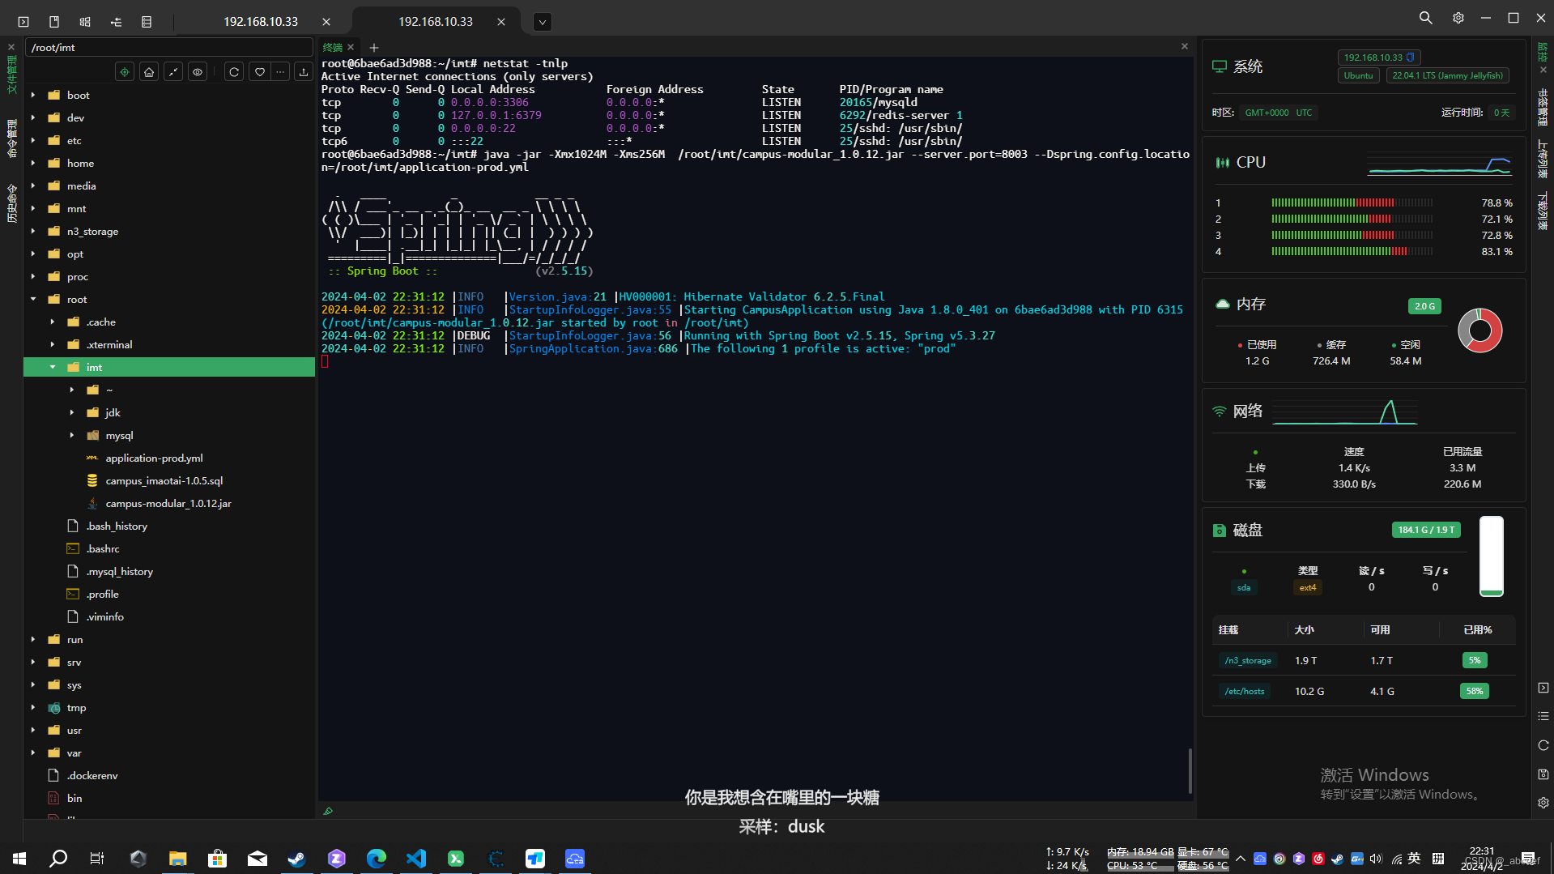Show hidden system tray icons

[x=1241, y=859]
